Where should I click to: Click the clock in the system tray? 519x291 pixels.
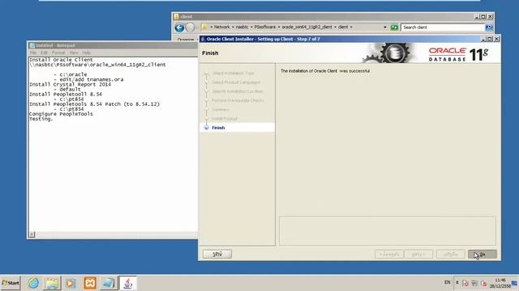[500, 283]
